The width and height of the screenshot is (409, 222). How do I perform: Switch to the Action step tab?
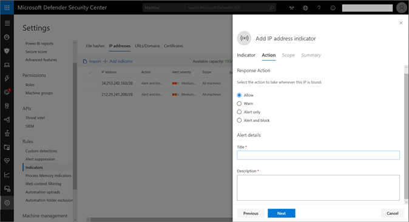click(x=269, y=55)
